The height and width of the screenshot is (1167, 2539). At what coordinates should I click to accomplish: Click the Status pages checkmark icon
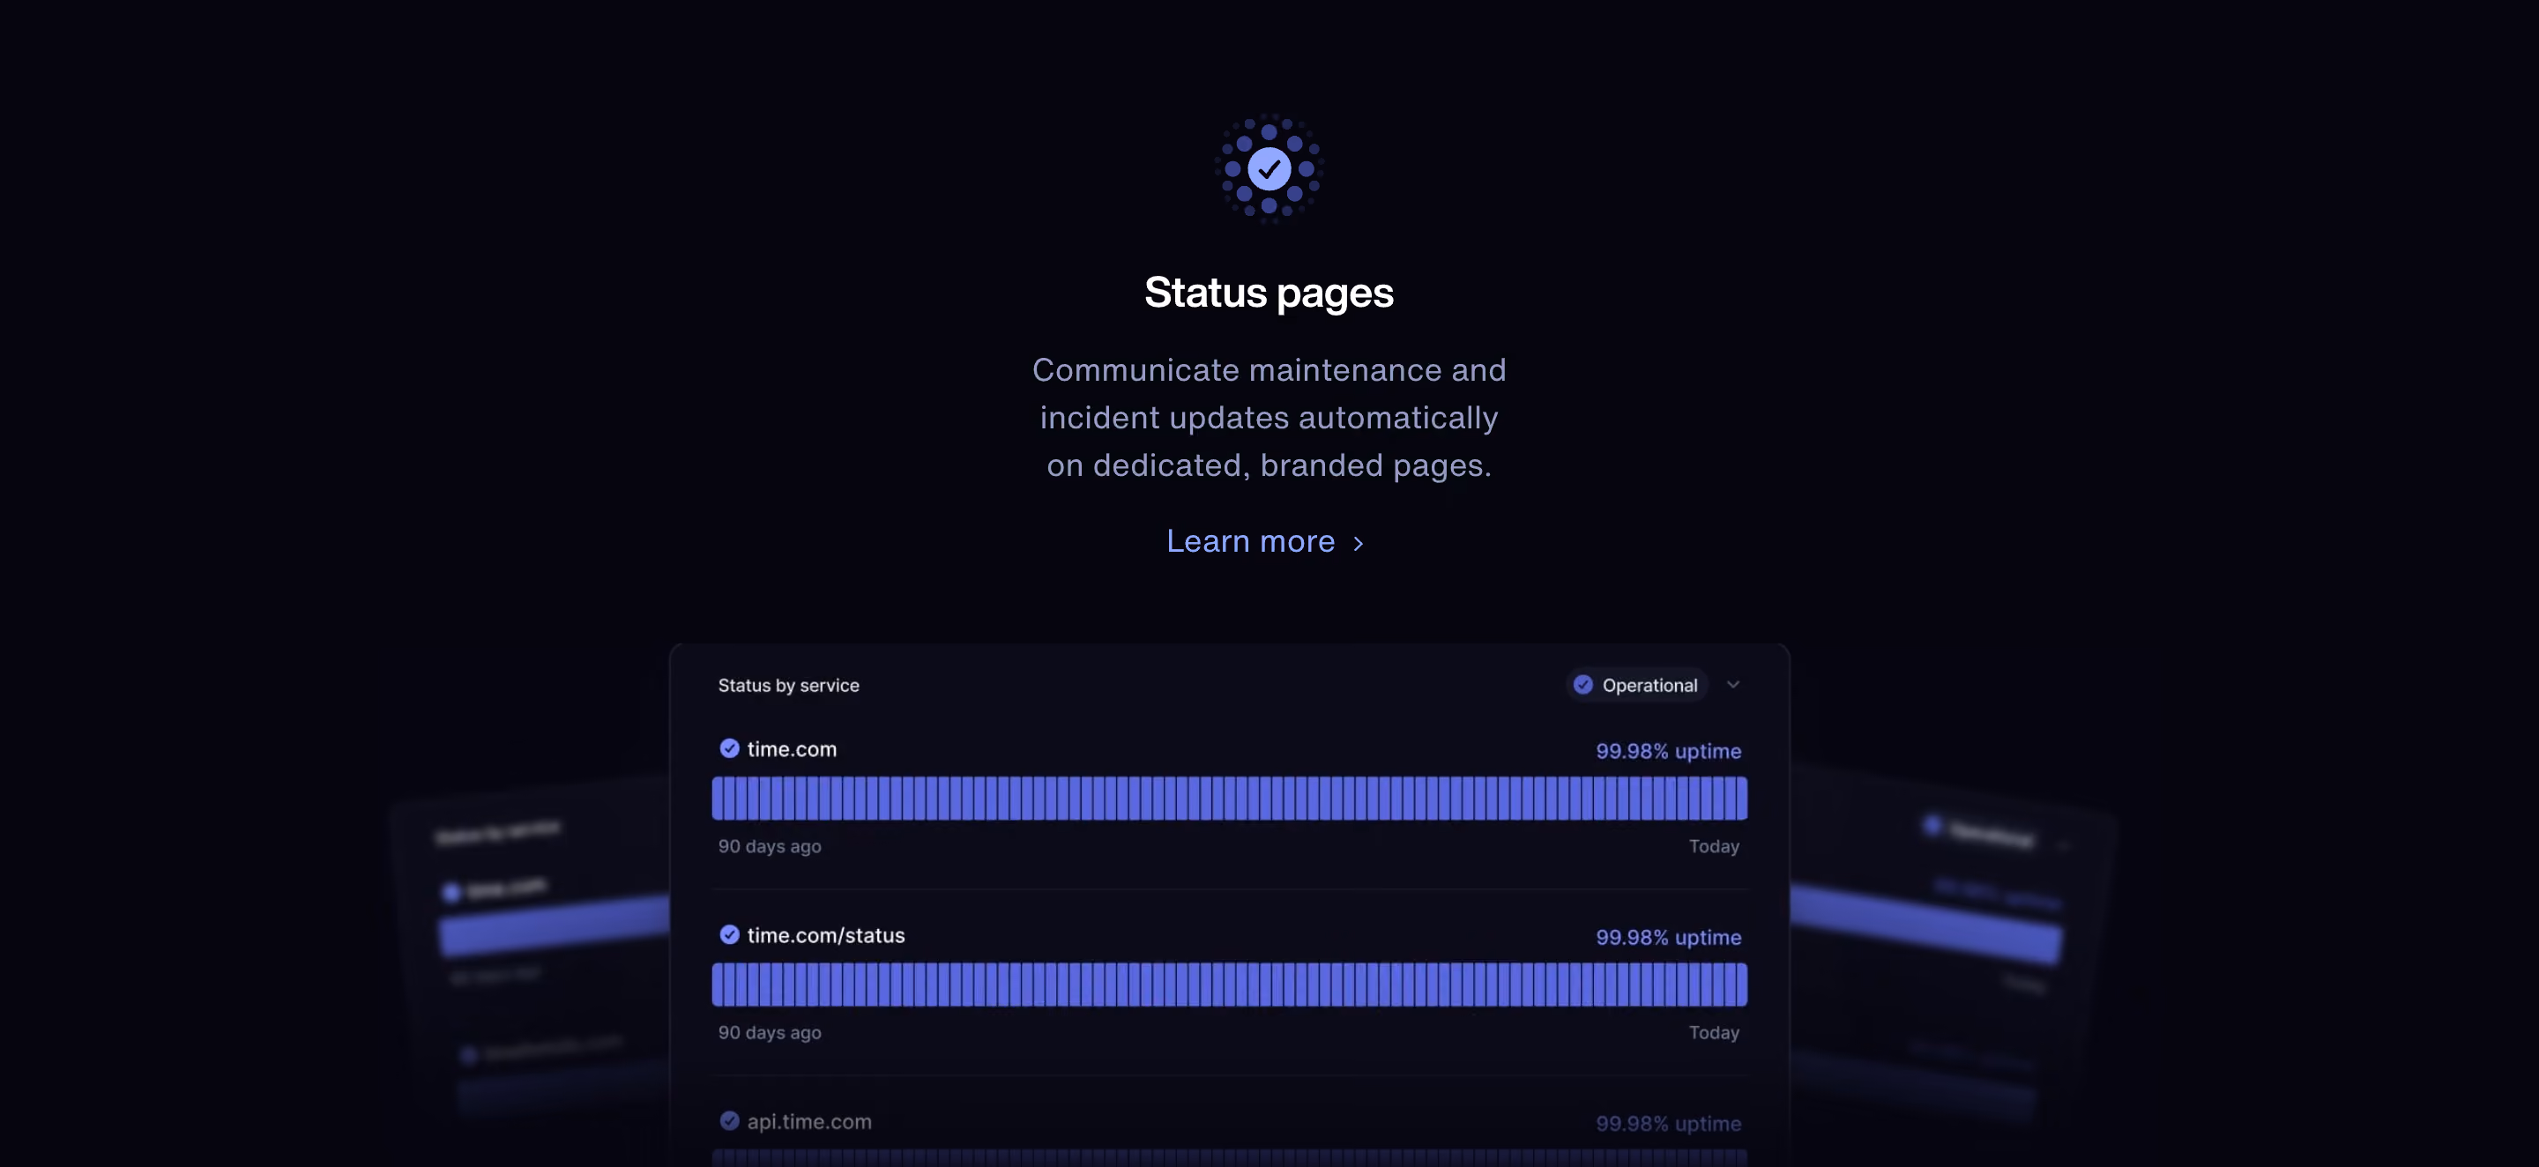[1269, 168]
